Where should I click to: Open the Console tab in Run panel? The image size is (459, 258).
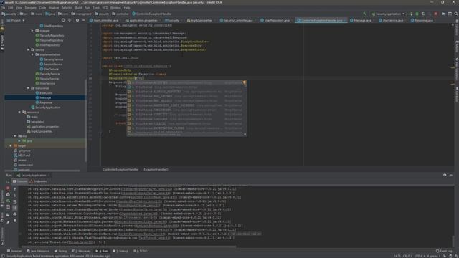coord(20,181)
